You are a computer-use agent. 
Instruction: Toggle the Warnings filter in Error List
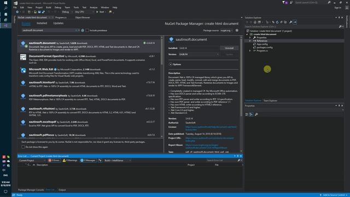70,160
